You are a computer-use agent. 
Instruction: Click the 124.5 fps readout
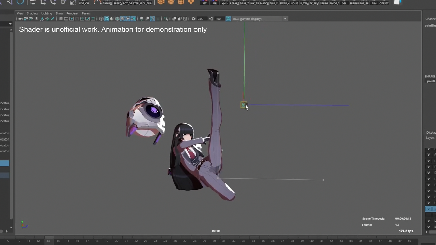coord(406,231)
